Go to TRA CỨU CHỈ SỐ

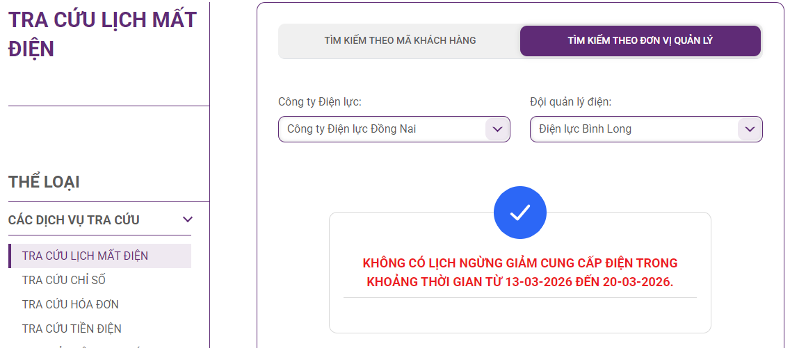tap(64, 280)
